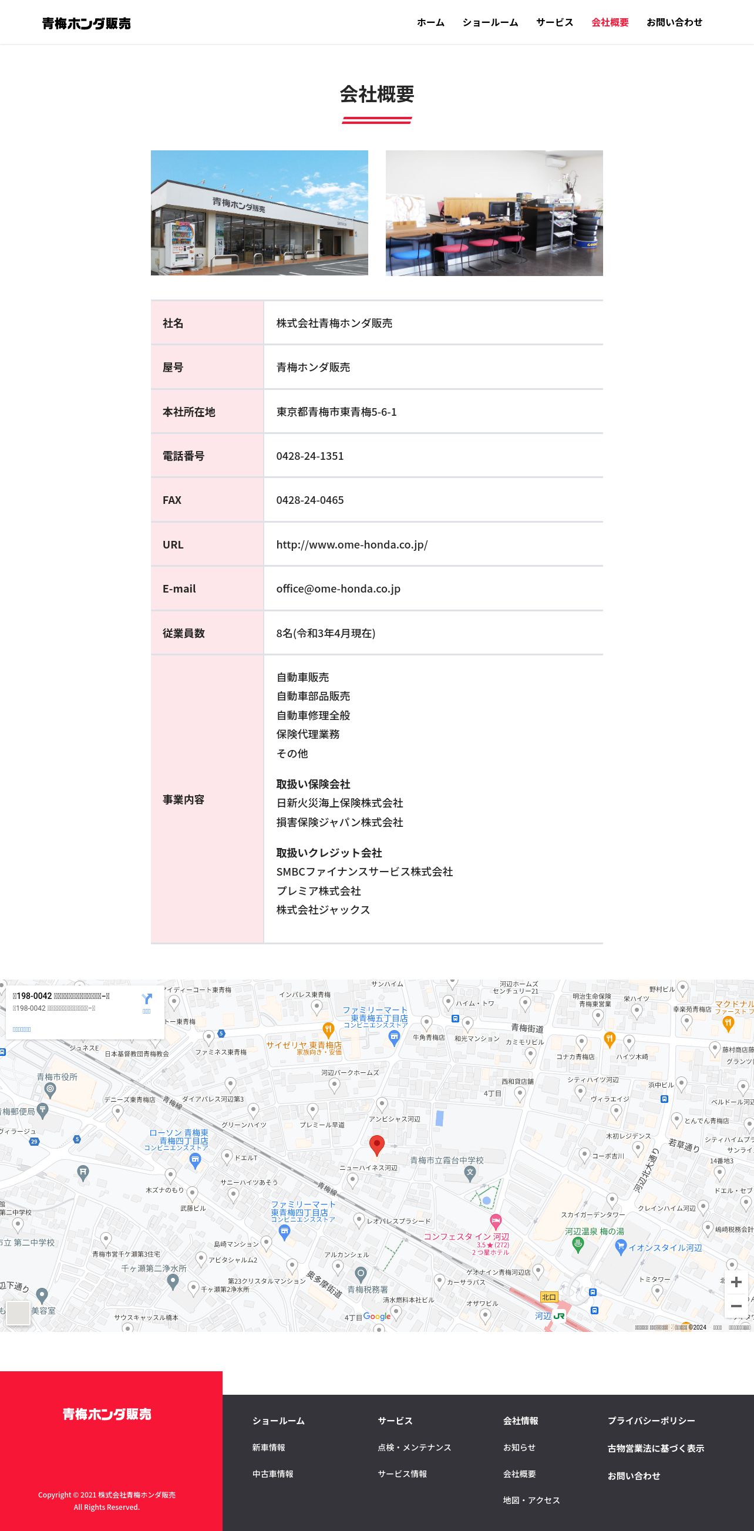Click the 河辺 JR station icon
Screen dimensions: 754x1531
pos(558,1316)
